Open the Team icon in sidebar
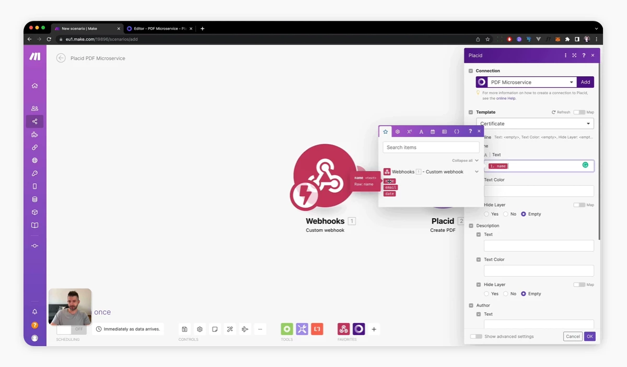The width and height of the screenshot is (627, 367). 34,109
